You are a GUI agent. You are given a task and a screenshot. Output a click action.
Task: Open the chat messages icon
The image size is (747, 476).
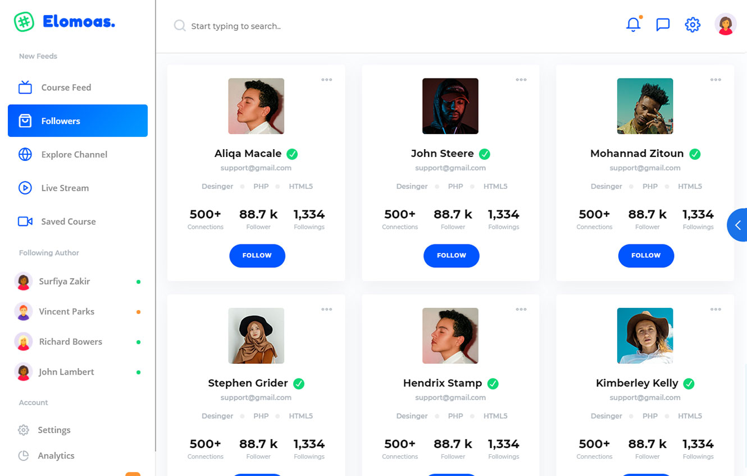coord(663,25)
